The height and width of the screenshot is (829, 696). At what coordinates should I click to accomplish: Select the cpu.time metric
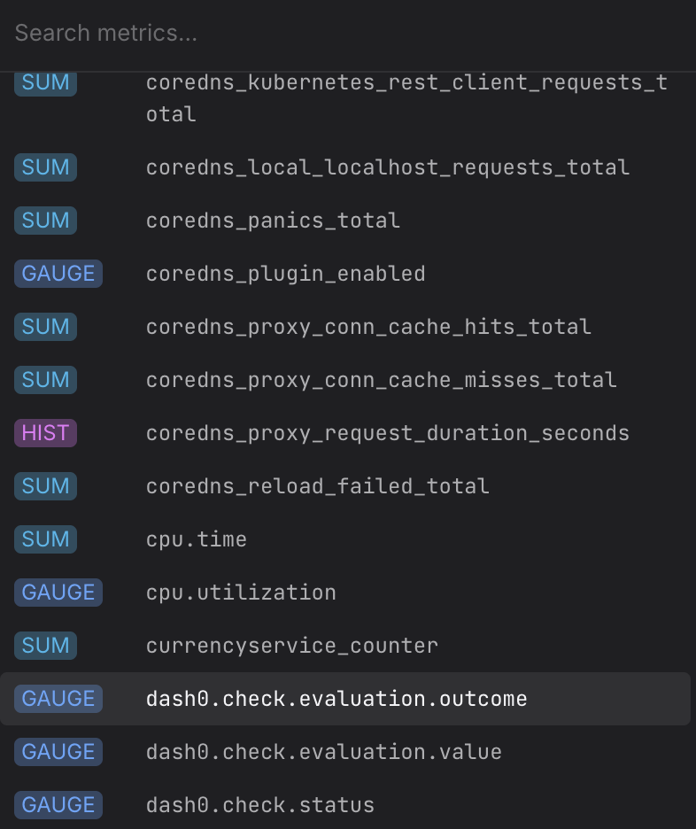coord(197,539)
